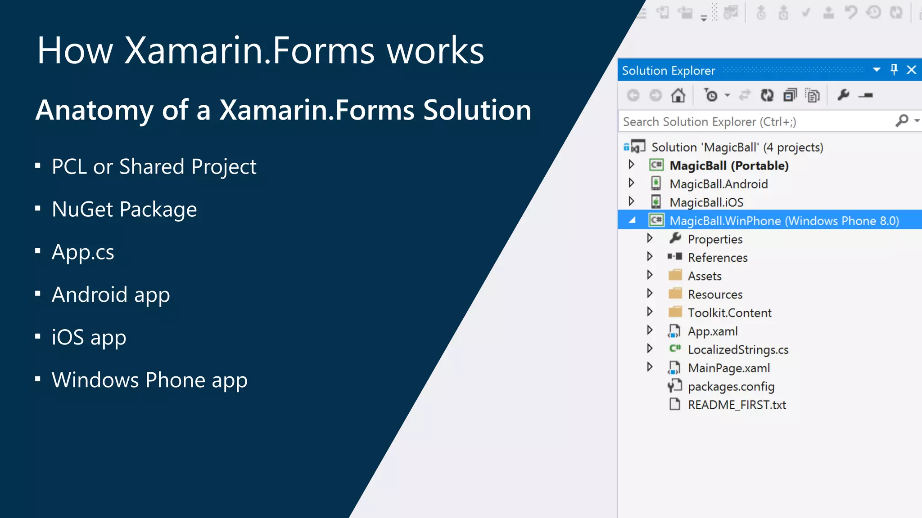Click the Collapse All icon
Image resolution: width=922 pixels, height=518 pixels.
click(790, 95)
